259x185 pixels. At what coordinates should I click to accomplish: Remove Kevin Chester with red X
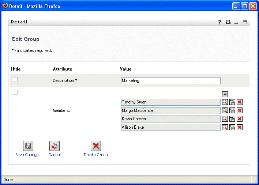point(240,119)
